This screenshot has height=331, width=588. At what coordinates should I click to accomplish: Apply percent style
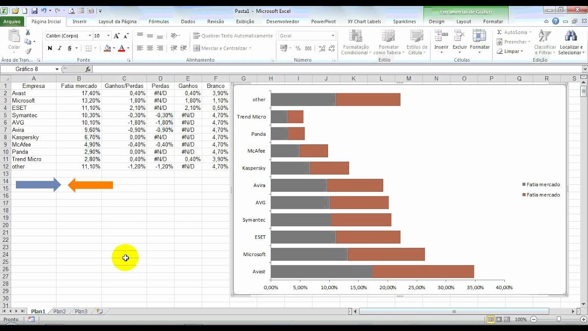298,48
